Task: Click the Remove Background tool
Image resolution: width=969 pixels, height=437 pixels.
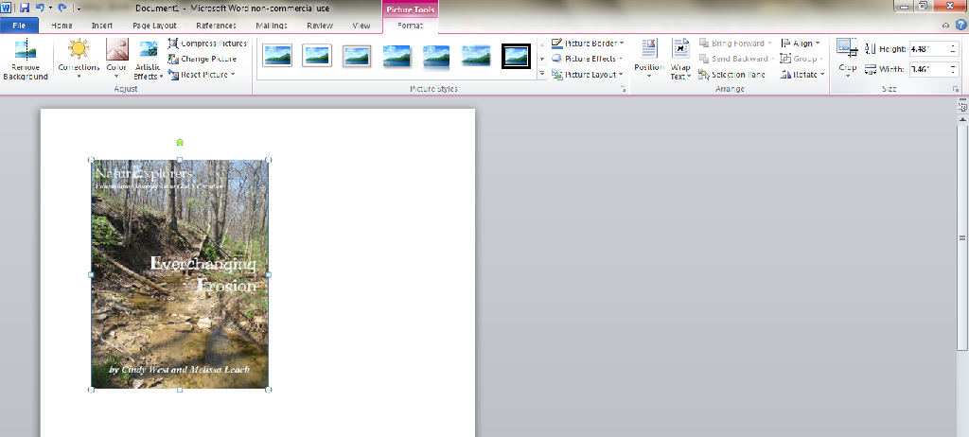Action: (x=25, y=59)
